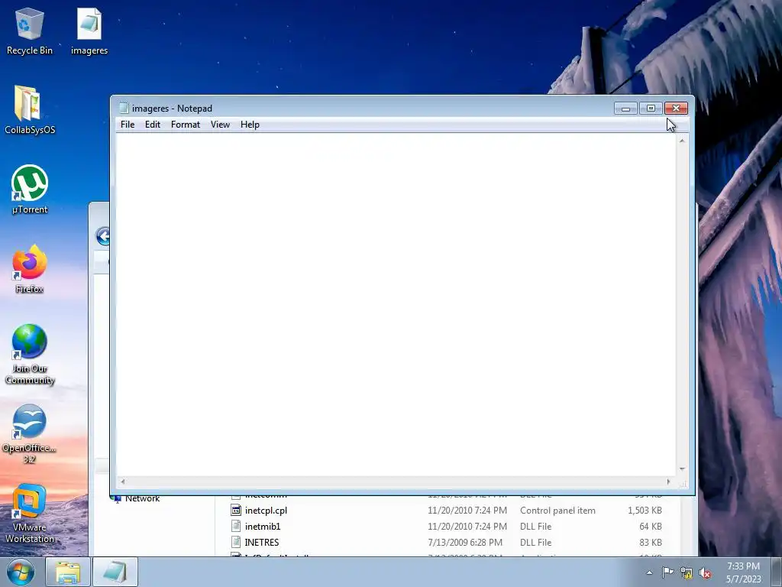Click Control panel item type cell
The image size is (782, 587).
[557, 510]
